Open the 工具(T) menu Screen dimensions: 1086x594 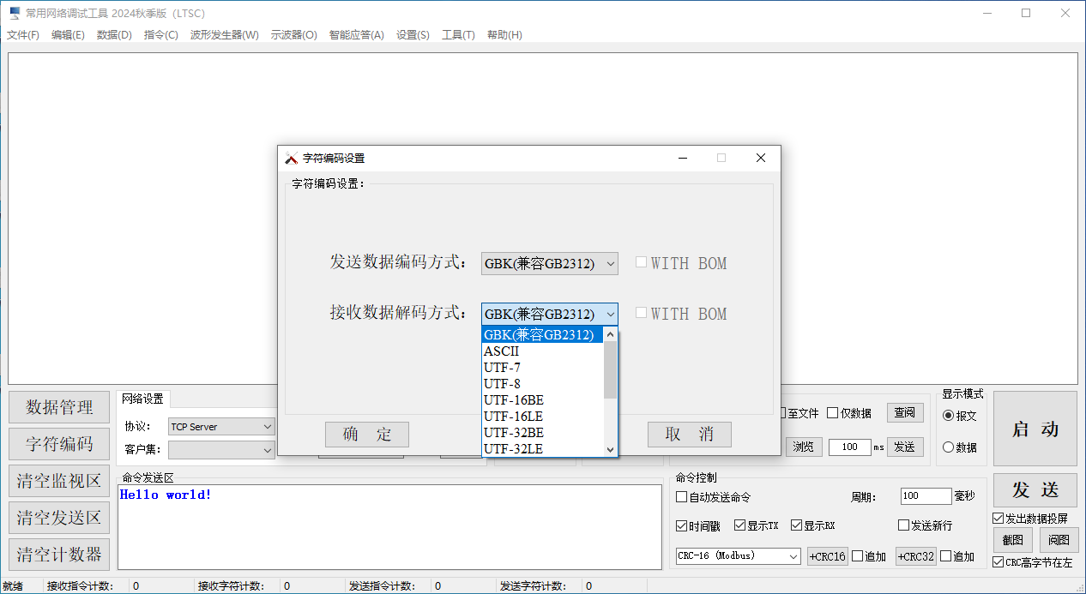(458, 35)
